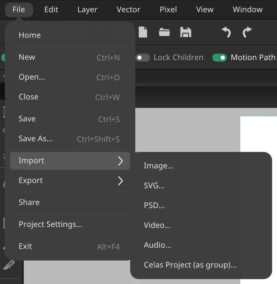277x284 pixels.
Task: Expand the Export submenu arrow
Action: pos(120,181)
